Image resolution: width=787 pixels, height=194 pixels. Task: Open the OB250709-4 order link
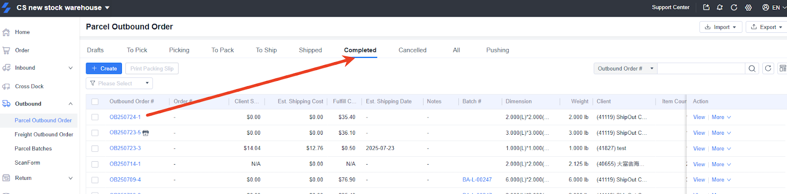click(125, 180)
